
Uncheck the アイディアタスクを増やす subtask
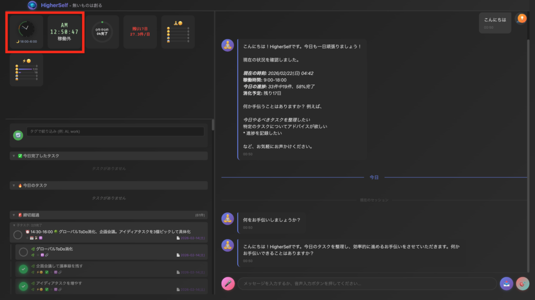(23, 286)
